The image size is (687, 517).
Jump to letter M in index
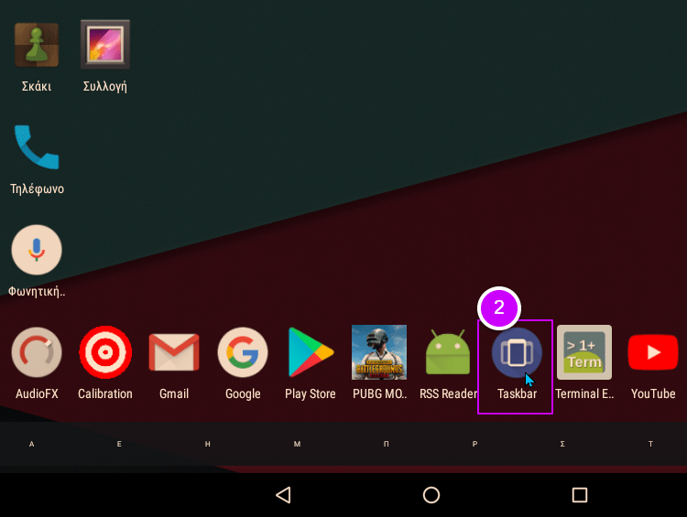297,444
